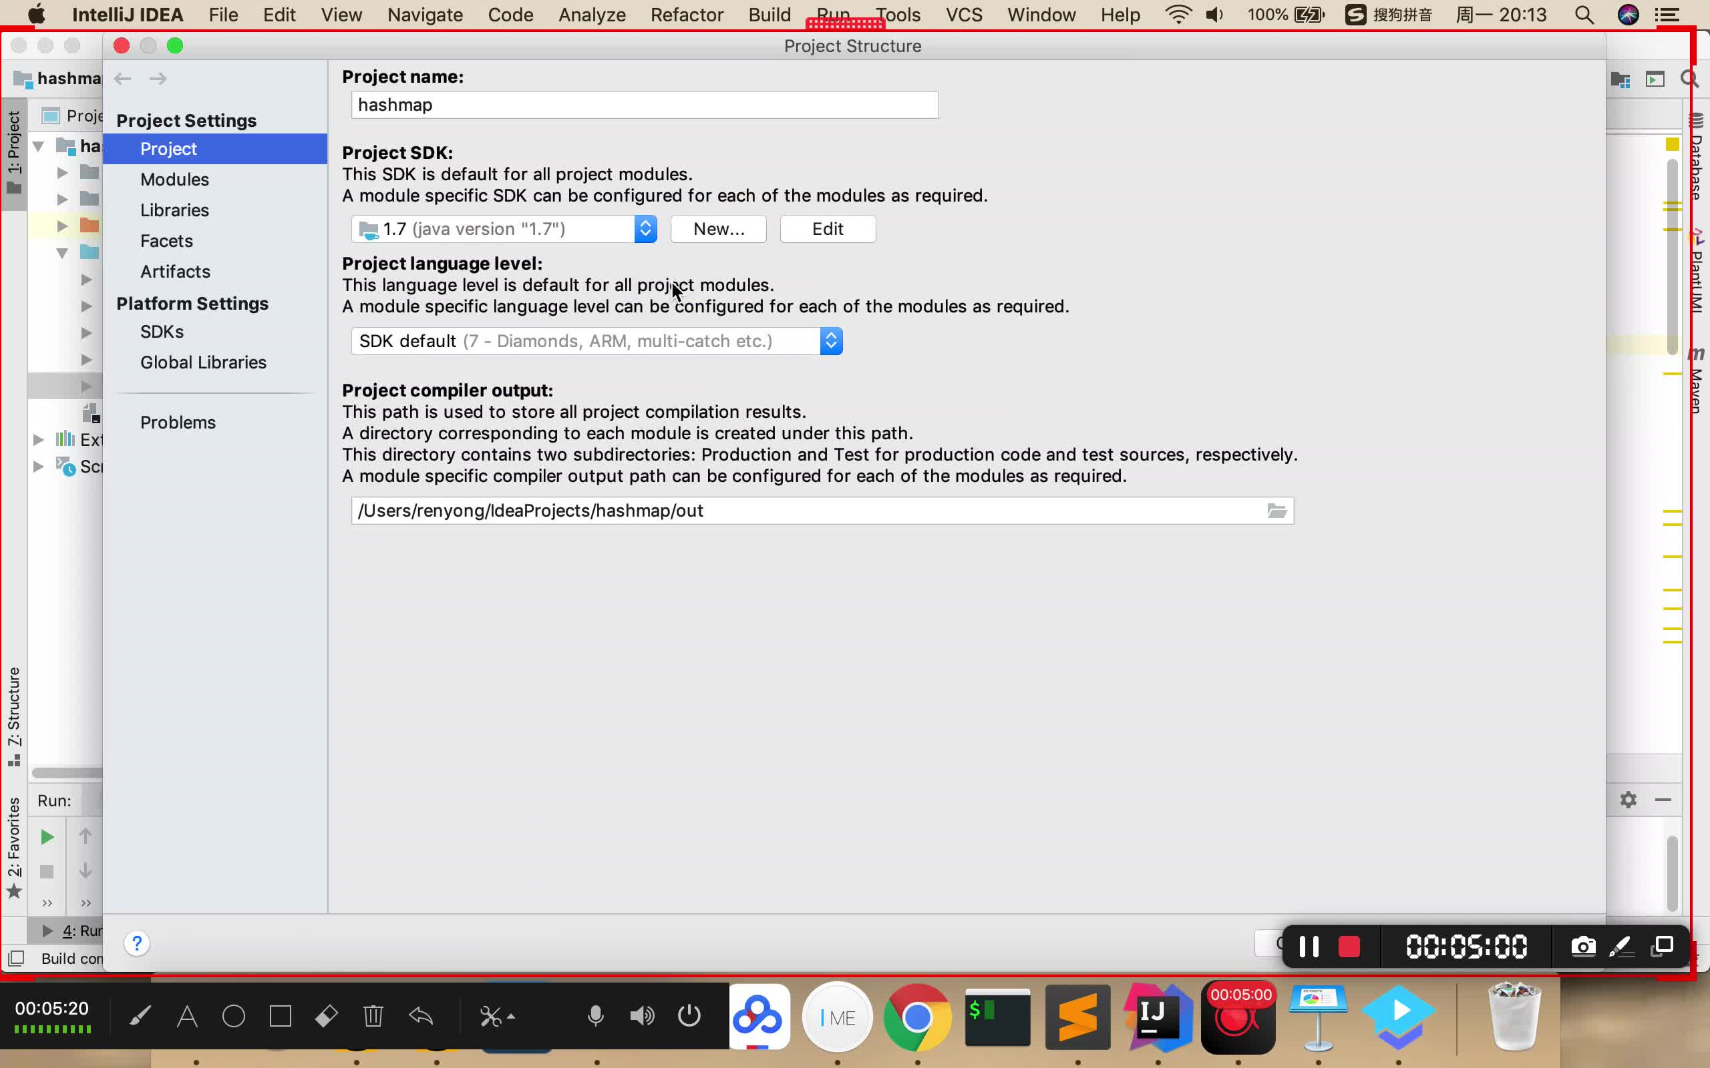Mute the microphone in the recording toolbar
The height and width of the screenshot is (1068, 1710).
tap(596, 1015)
